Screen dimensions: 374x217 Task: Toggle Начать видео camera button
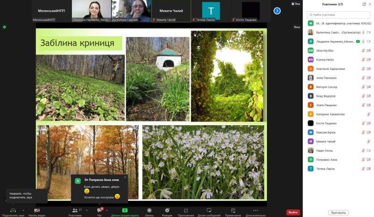point(36,211)
